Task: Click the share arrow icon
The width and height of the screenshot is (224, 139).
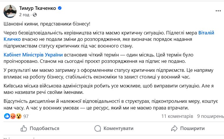Action: click(x=174, y=128)
